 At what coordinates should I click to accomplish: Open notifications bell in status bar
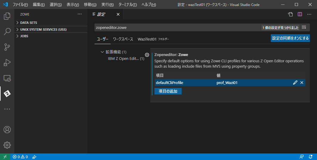(x=311, y=157)
